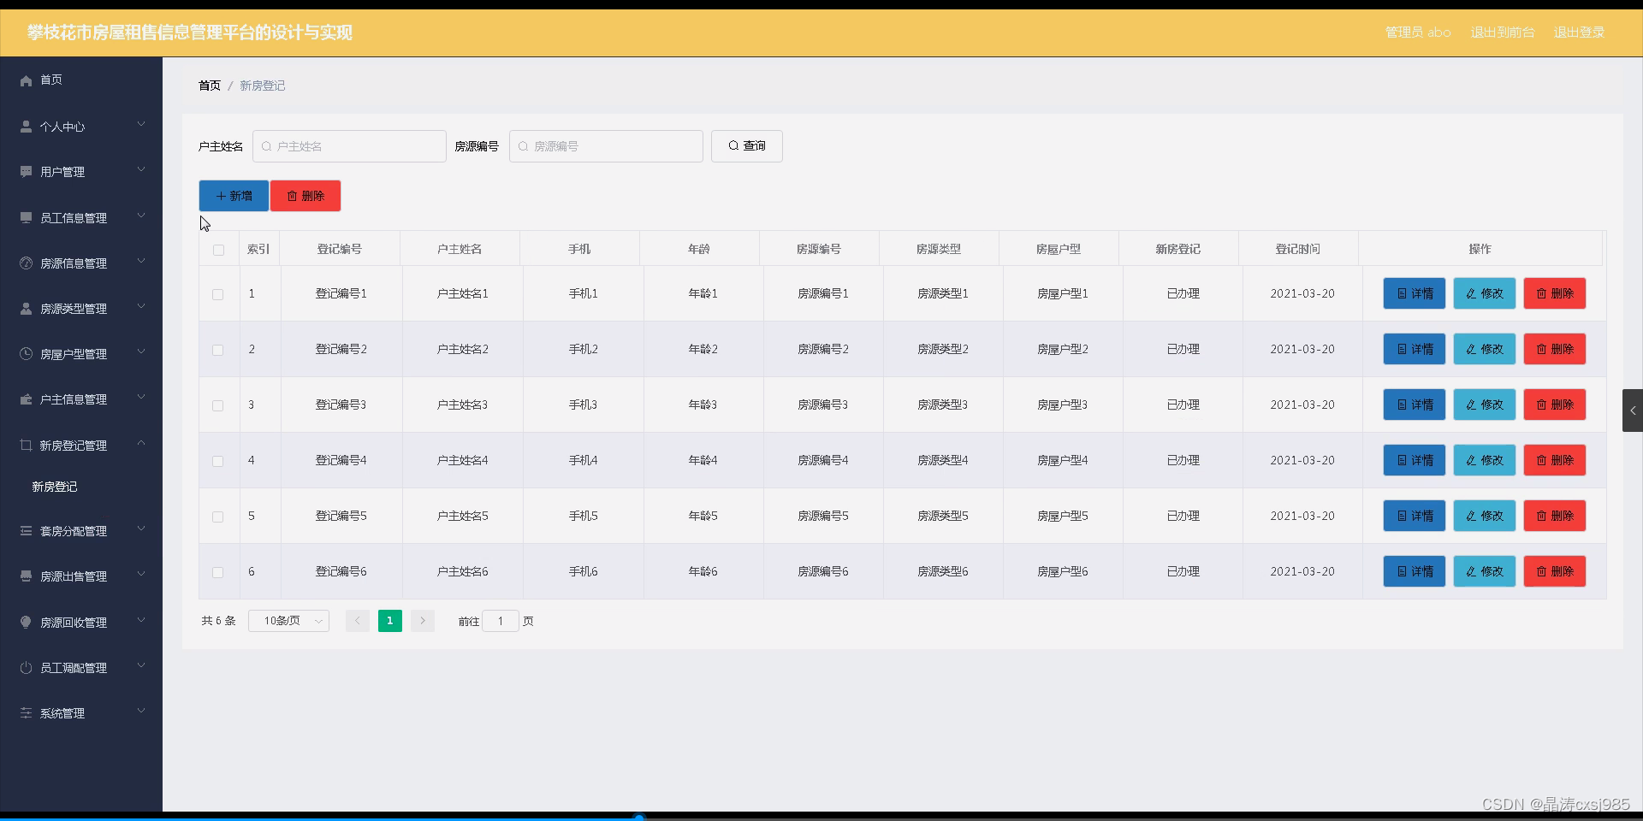This screenshot has height=821, width=1643.
Task: Check the row for 登记编号3
Action: [218, 405]
